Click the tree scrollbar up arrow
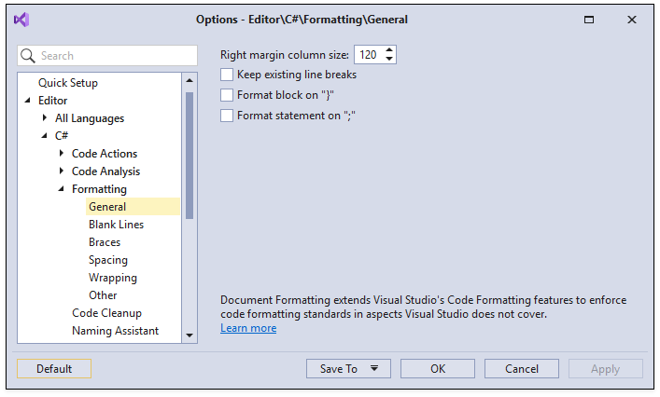Image resolution: width=660 pixels, height=397 pixels. click(x=190, y=80)
